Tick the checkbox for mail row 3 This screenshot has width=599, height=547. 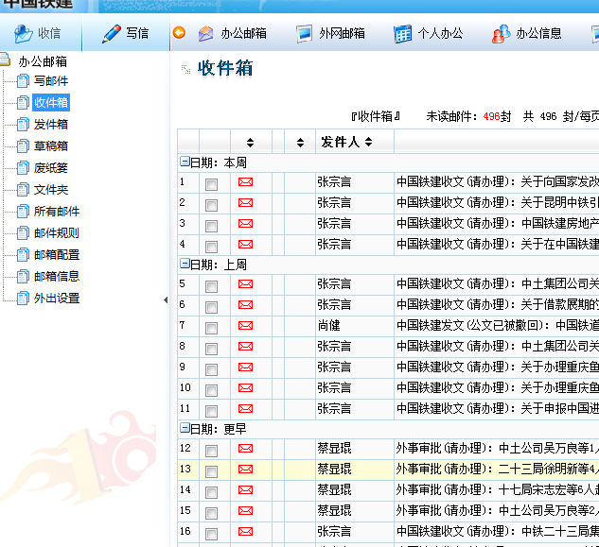click(211, 226)
